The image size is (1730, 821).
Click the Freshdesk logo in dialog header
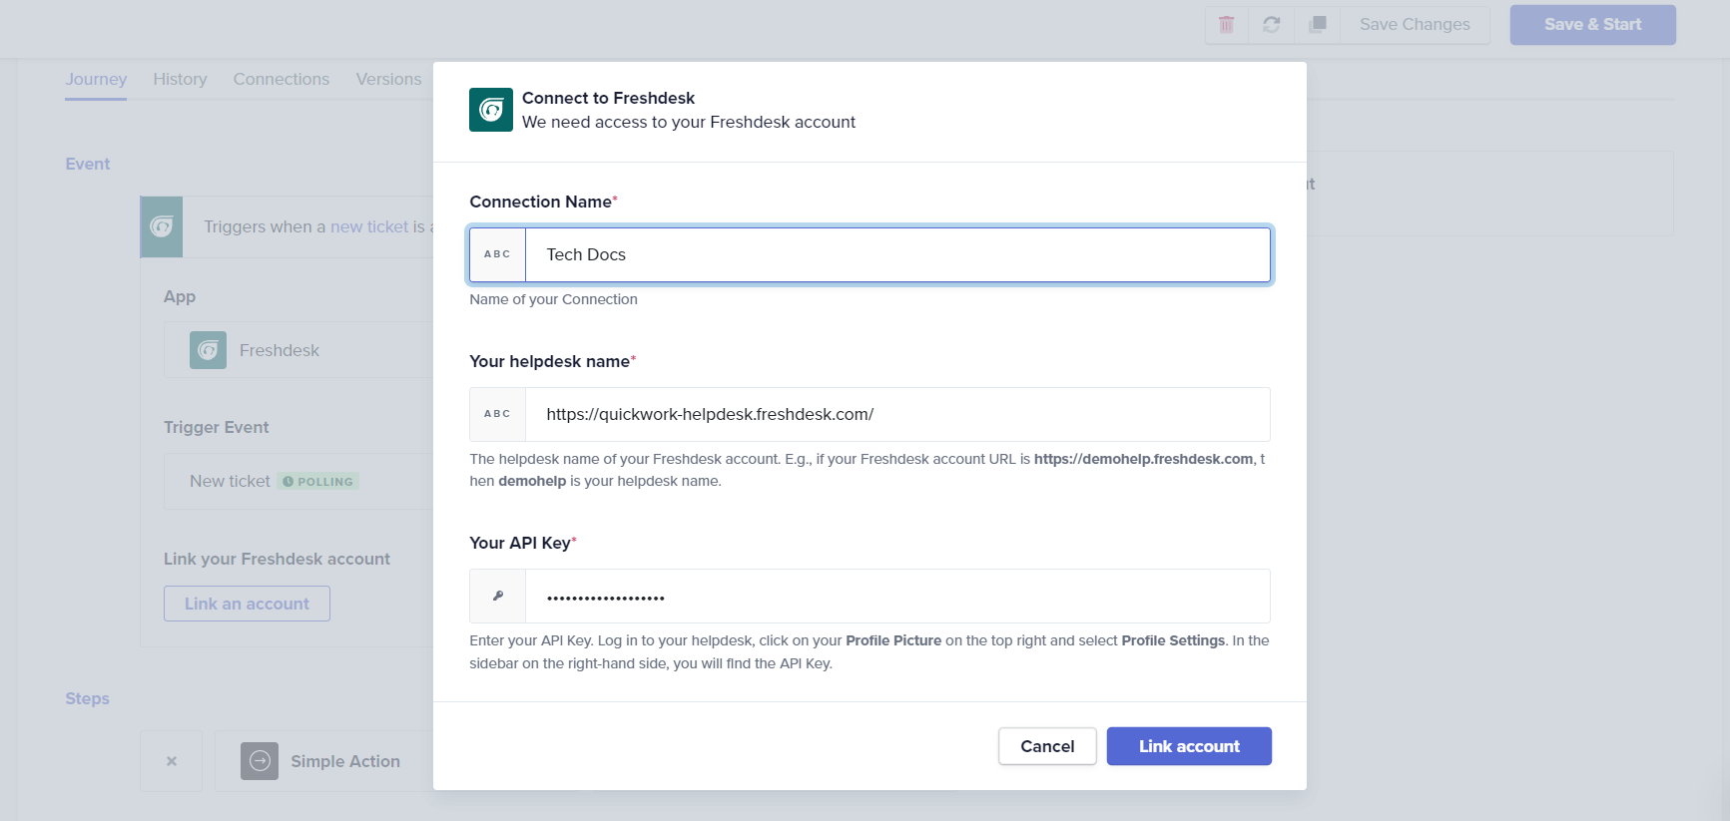tap(491, 110)
